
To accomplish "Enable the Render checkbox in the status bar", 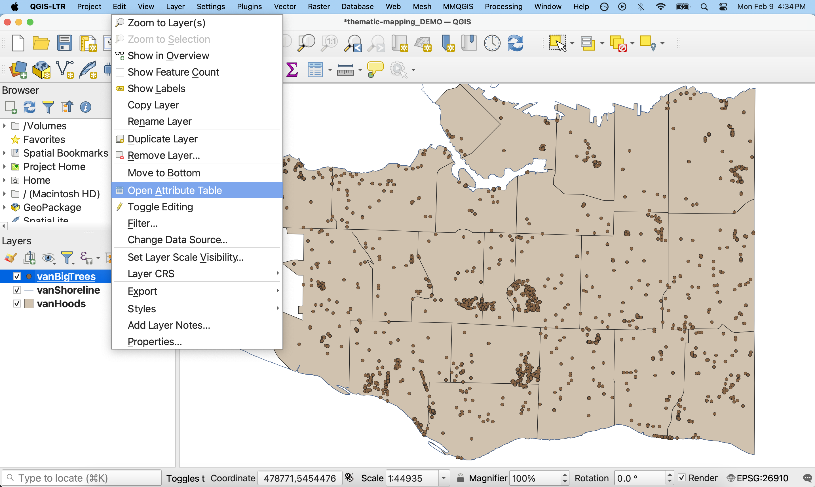I will click(x=682, y=478).
